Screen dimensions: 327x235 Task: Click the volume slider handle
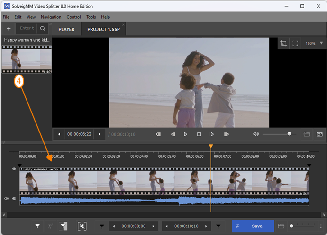pos(289,134)
